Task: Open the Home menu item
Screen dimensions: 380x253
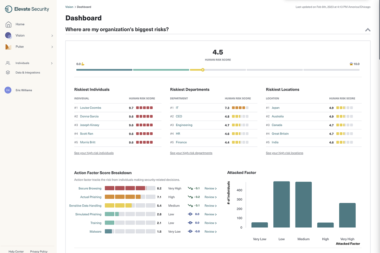Action: (20, 24)
